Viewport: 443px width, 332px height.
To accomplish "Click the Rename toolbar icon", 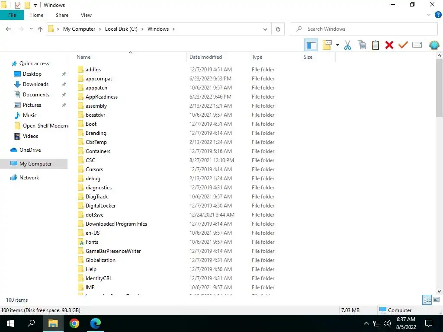I will [x=417, y=45].
